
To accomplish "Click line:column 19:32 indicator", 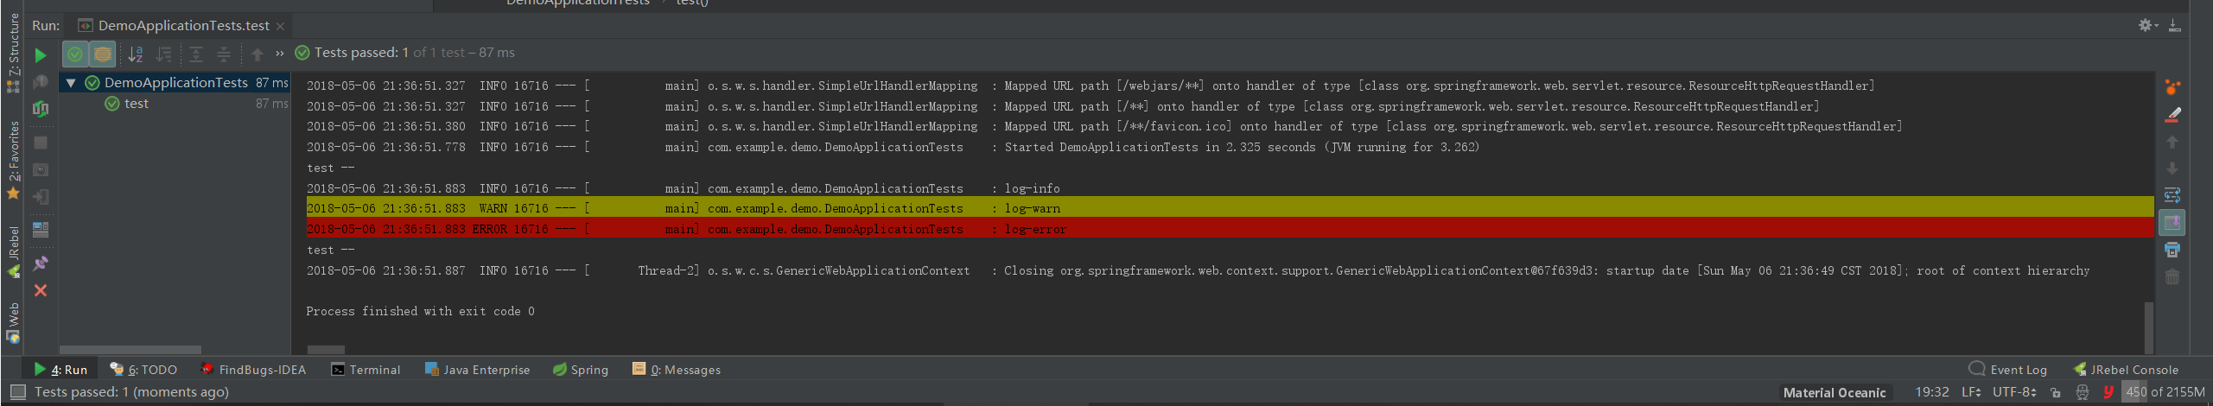I will click(x=1932, y=392).
